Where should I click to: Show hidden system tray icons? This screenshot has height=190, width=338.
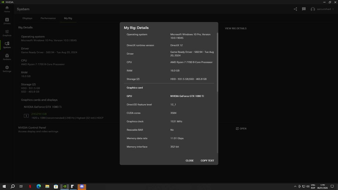click(295, 186)
